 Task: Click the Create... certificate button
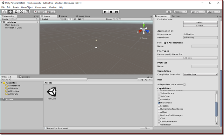[x=200, y=26]
